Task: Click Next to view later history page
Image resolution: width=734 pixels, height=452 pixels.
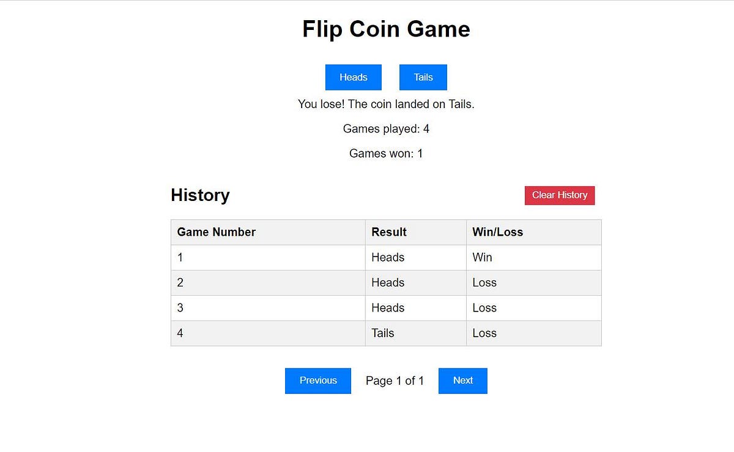Action: 462,381
